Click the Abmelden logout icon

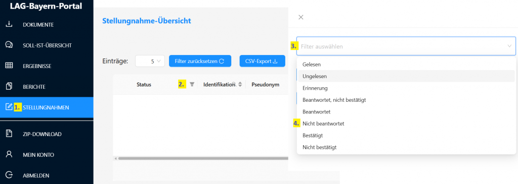[9, 175]
